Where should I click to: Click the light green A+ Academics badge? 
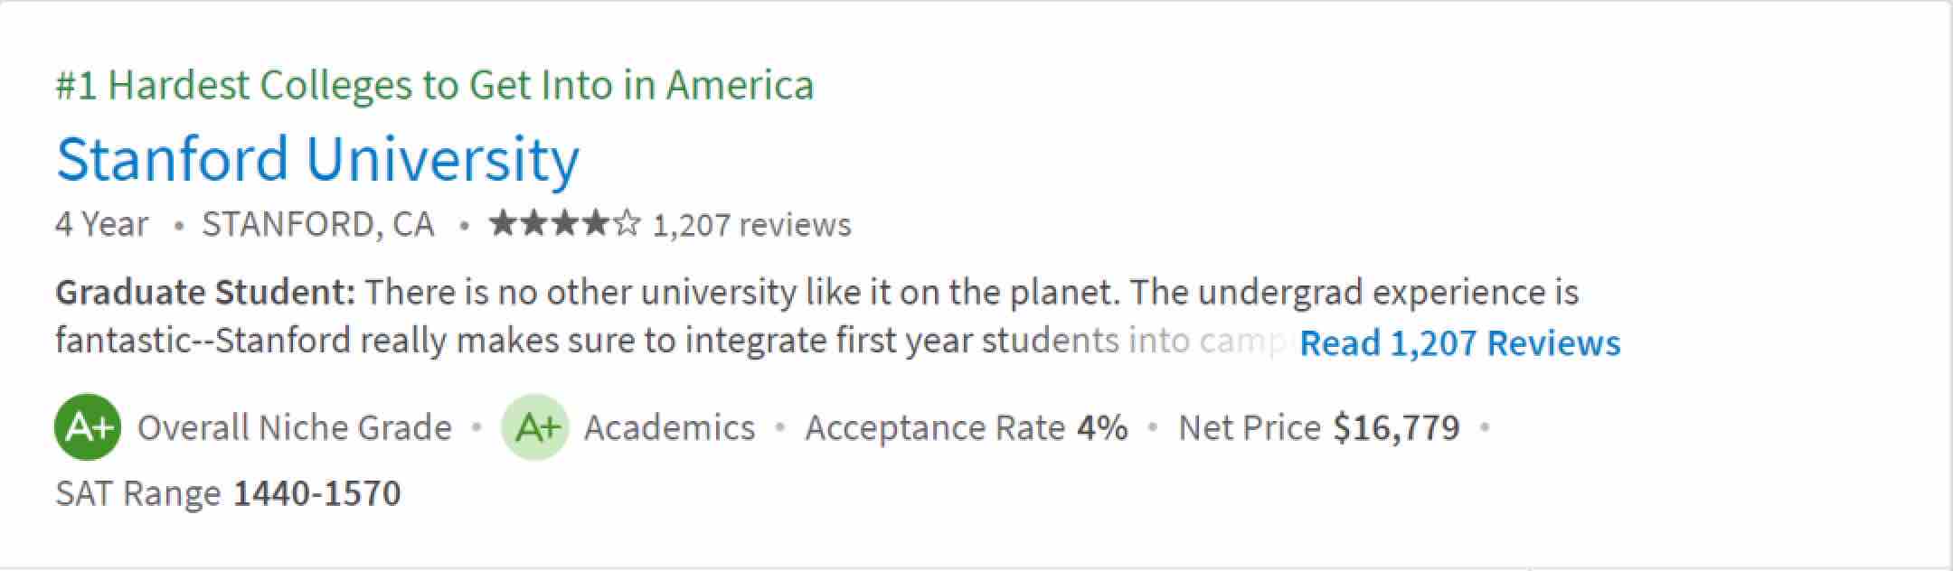coord(534,427)
